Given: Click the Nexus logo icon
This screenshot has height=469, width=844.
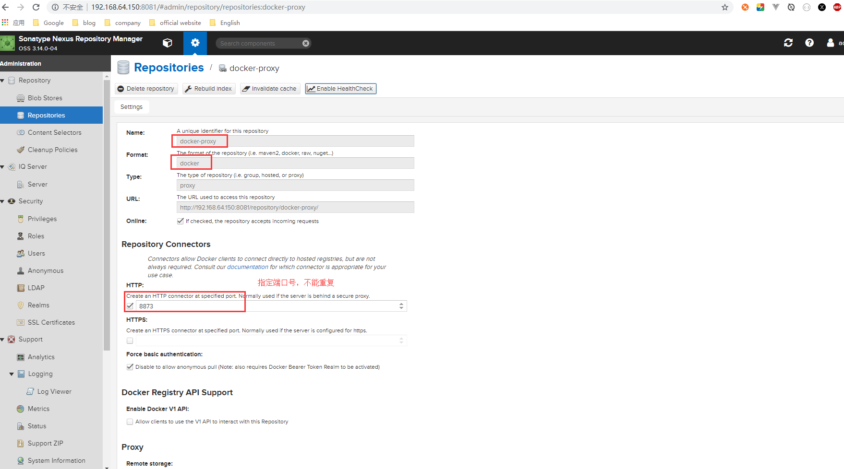Looking at the screenshot, I should [8, 43].
